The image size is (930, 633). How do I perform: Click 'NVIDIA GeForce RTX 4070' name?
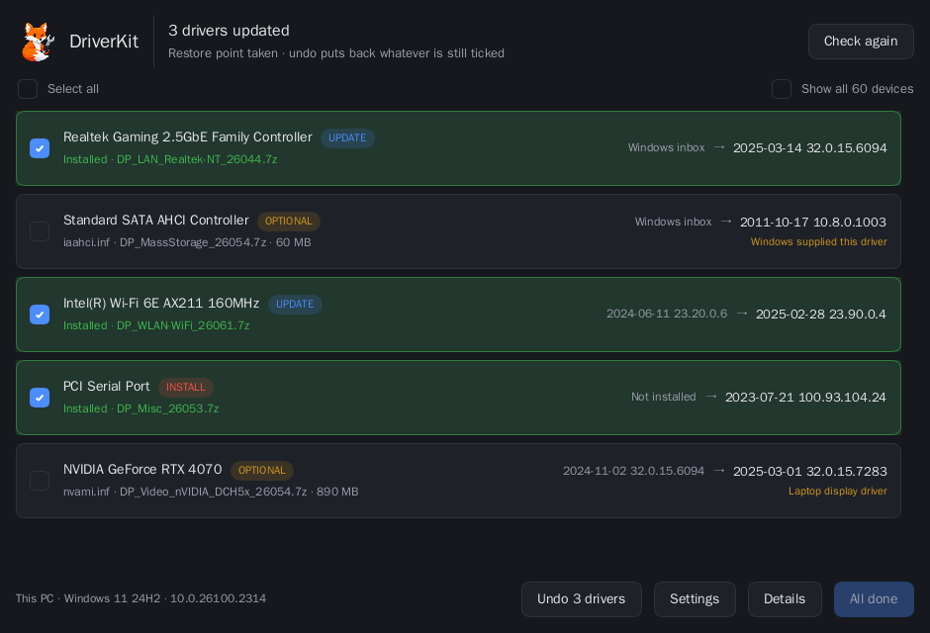point(142,469)
